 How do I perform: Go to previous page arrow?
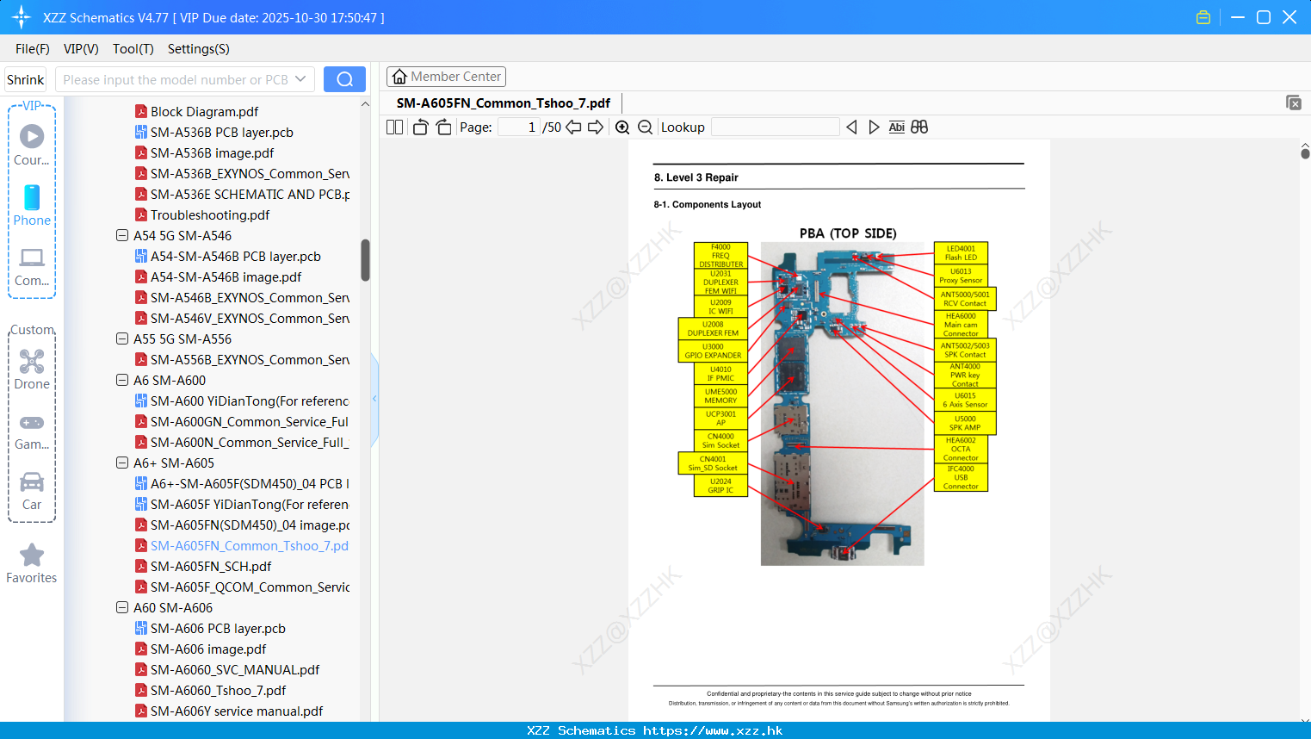point(573,127)
